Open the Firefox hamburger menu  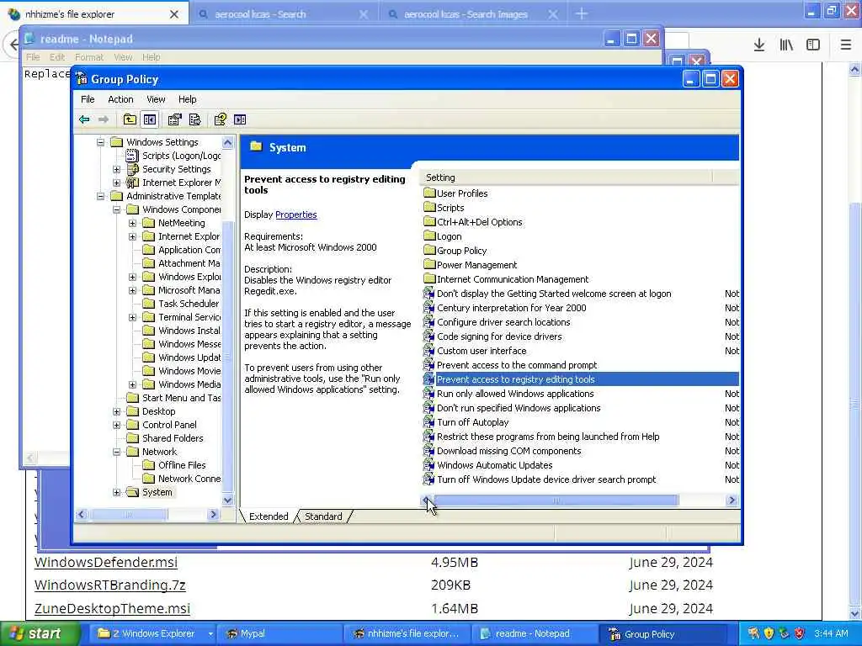pyautogui.click(x=845, y=45)
